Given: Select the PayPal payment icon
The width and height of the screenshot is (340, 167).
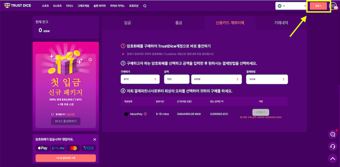Looking at the screenshot, I should (x=58, y=148).
